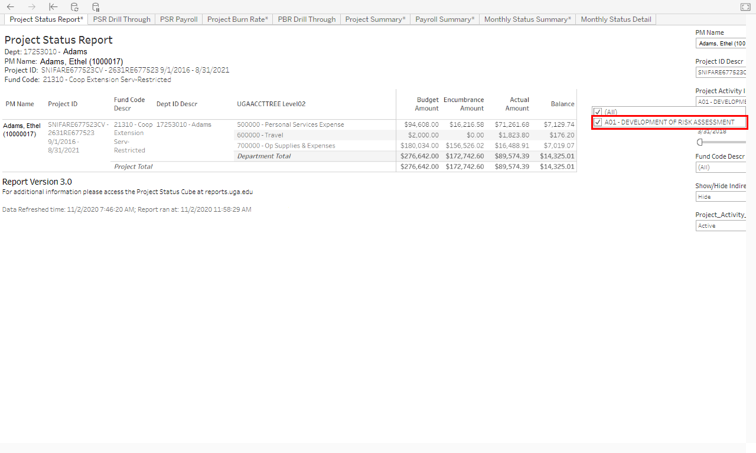Screen dimensions: 756x453
Task: Switch to the PBR Drill Through tab
Action: [307, 19]
